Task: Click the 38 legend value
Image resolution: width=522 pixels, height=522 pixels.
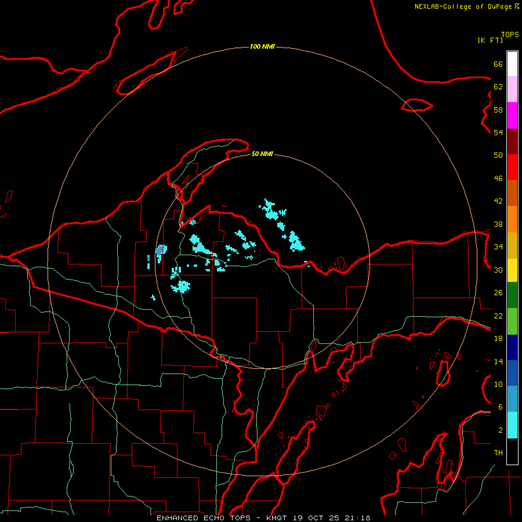Action: 498,224
